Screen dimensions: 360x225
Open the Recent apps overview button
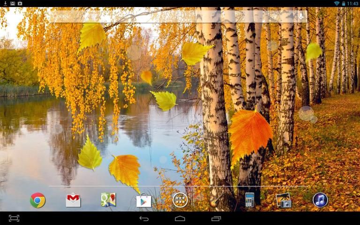[216, 218]
